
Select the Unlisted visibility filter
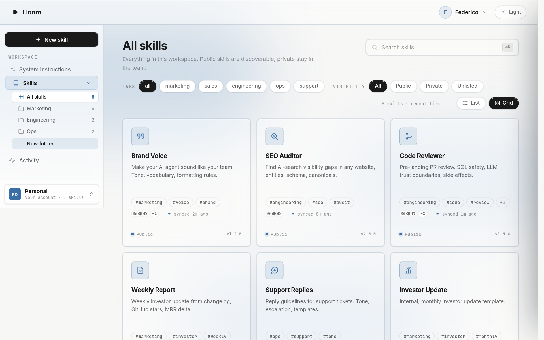pos(467,86)
